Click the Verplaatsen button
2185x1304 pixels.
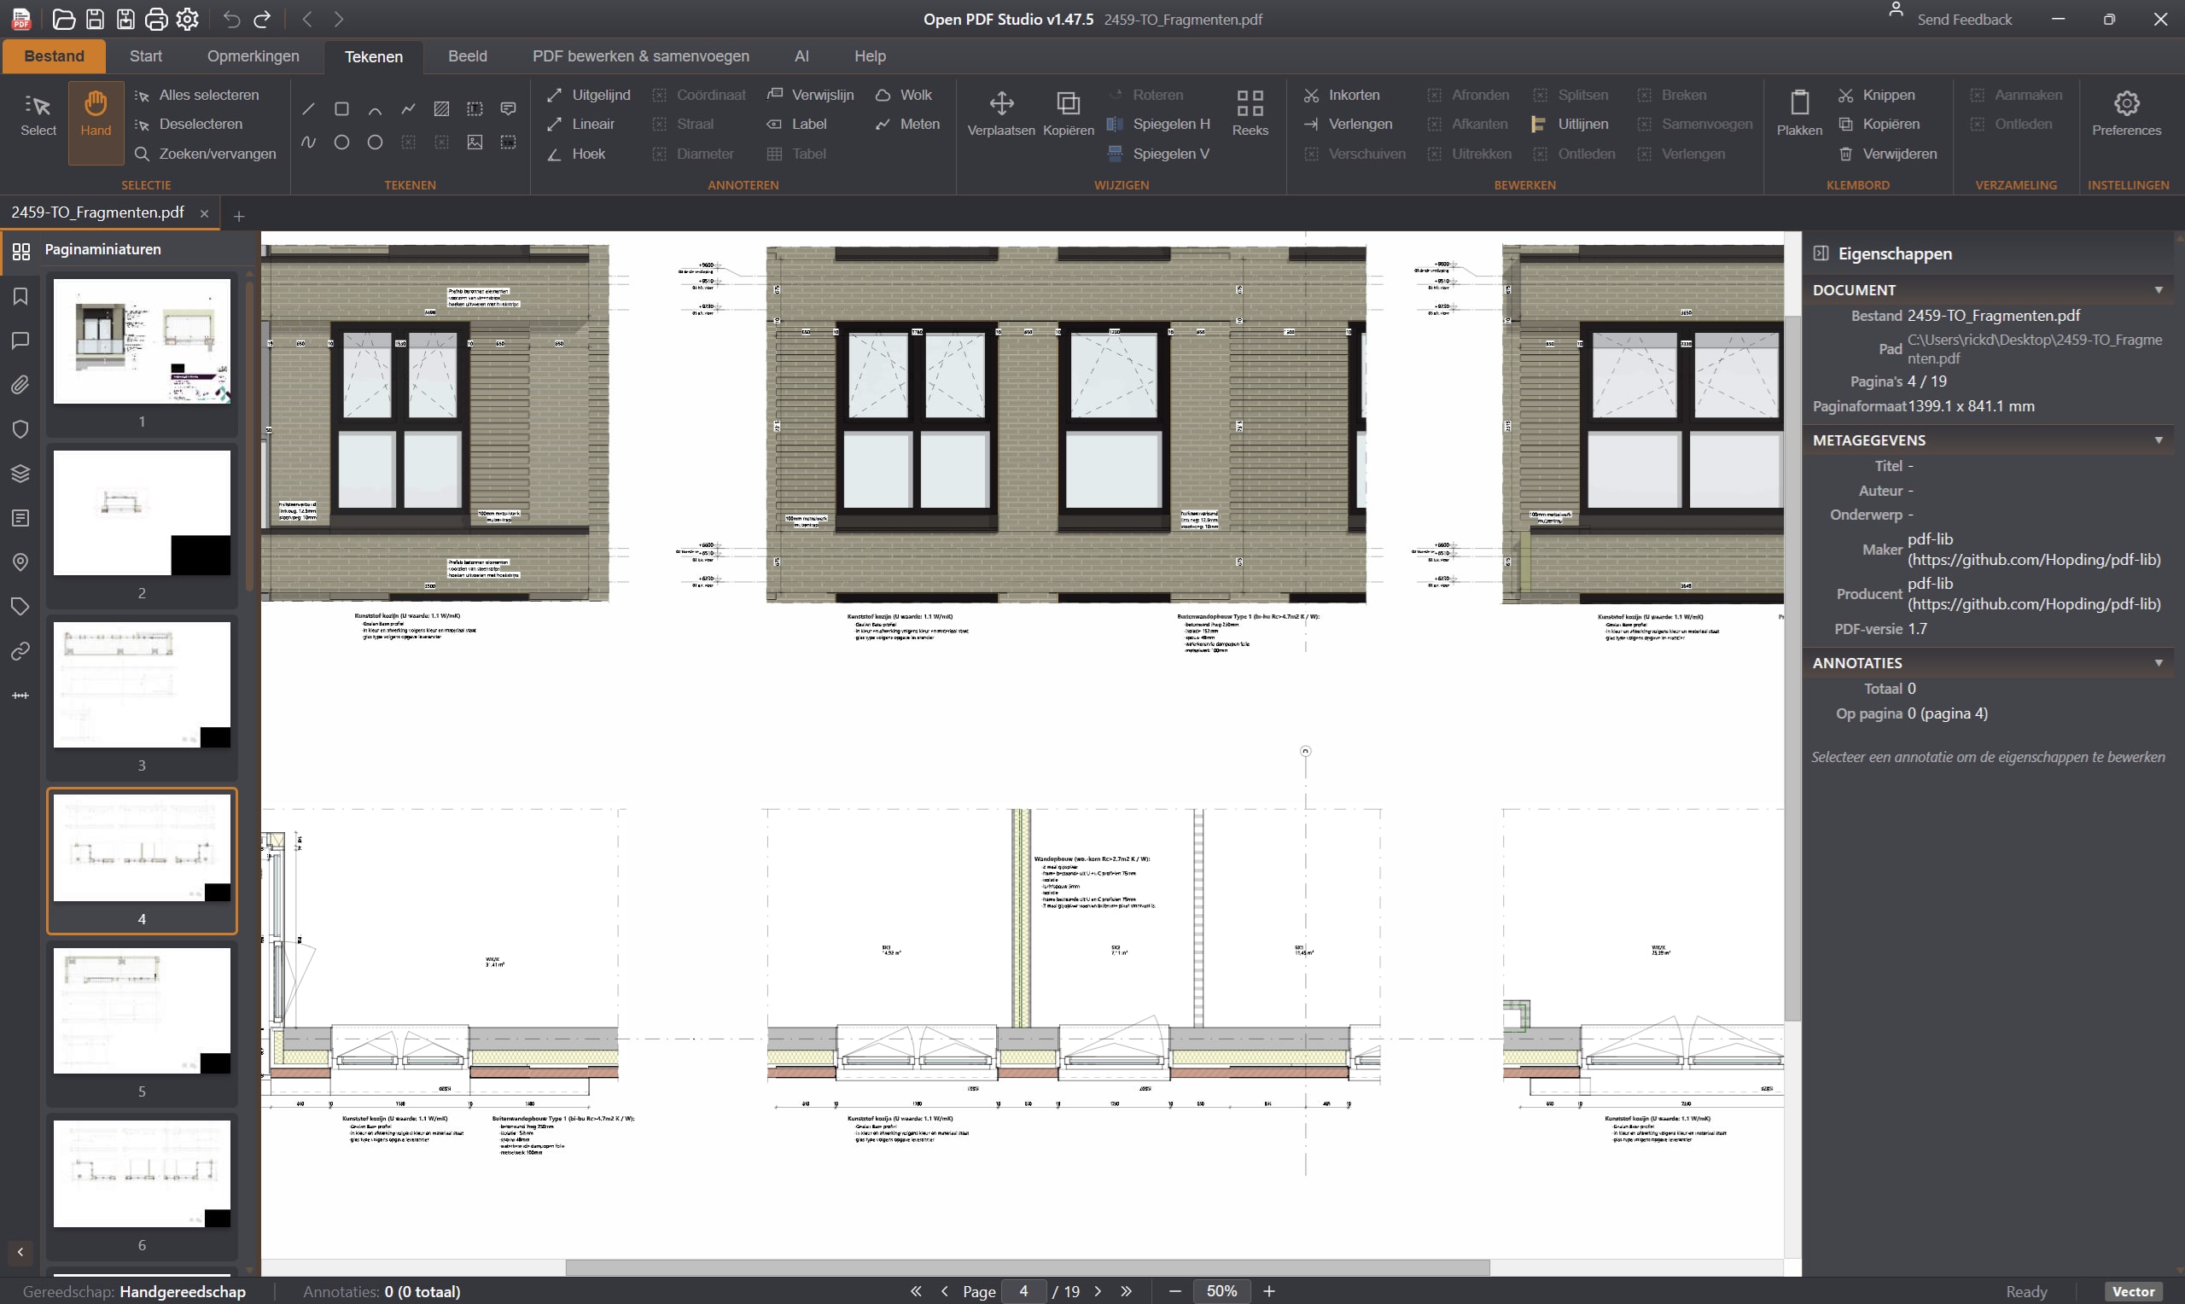[1000, 114]
